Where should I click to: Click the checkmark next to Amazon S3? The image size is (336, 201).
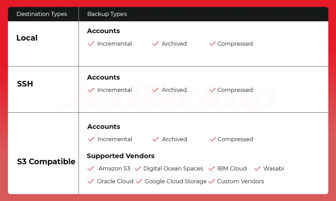[x=91, y=169]
